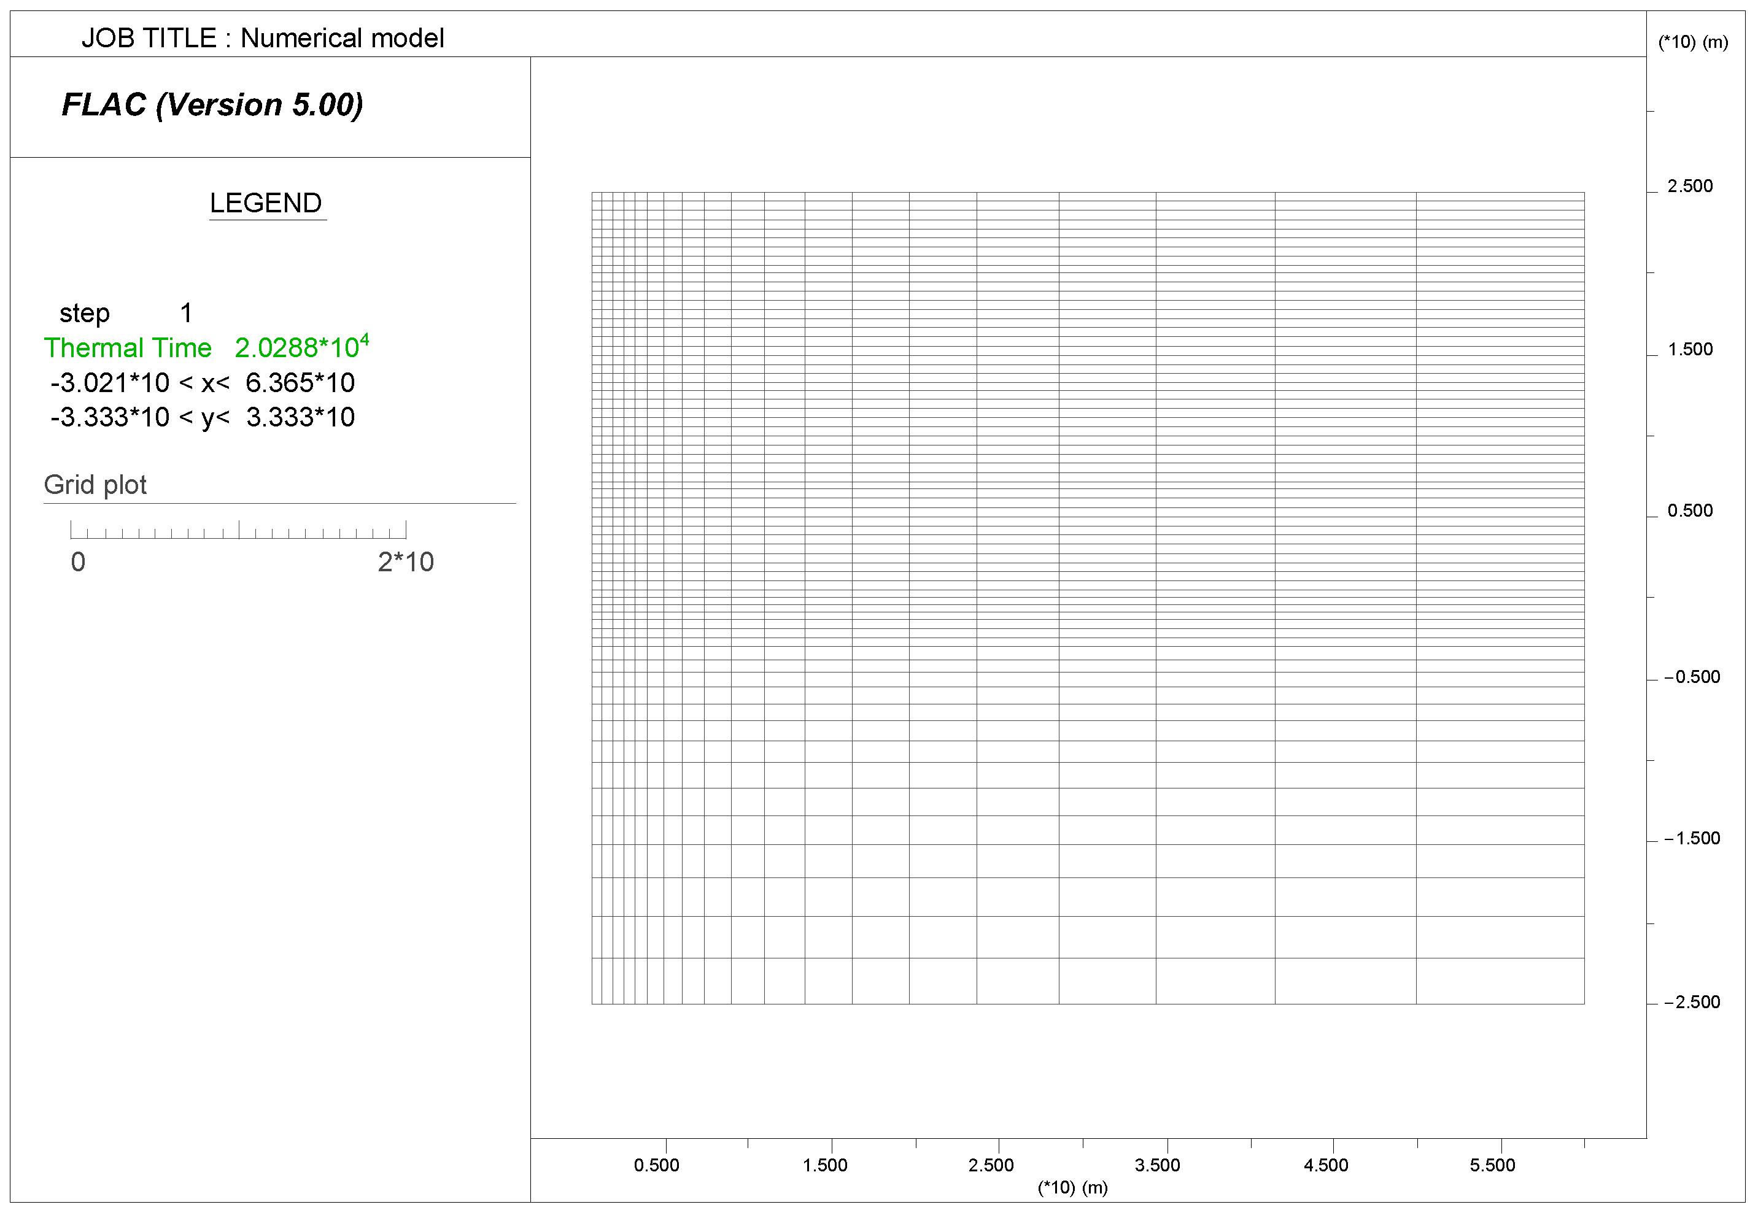Click the -1.500 y-axis tick label
Viewport: 1758px width, 1218px height.
coord(1692,839)
